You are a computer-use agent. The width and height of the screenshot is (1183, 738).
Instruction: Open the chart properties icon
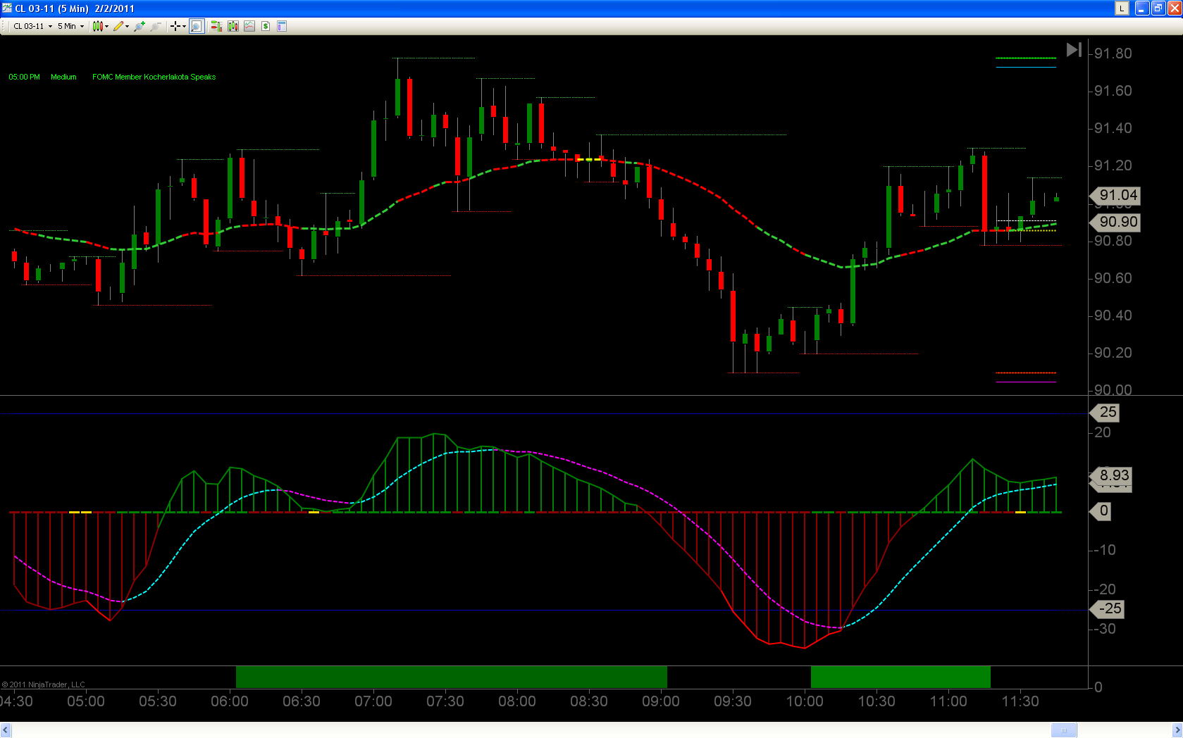[x=282, y=26]
